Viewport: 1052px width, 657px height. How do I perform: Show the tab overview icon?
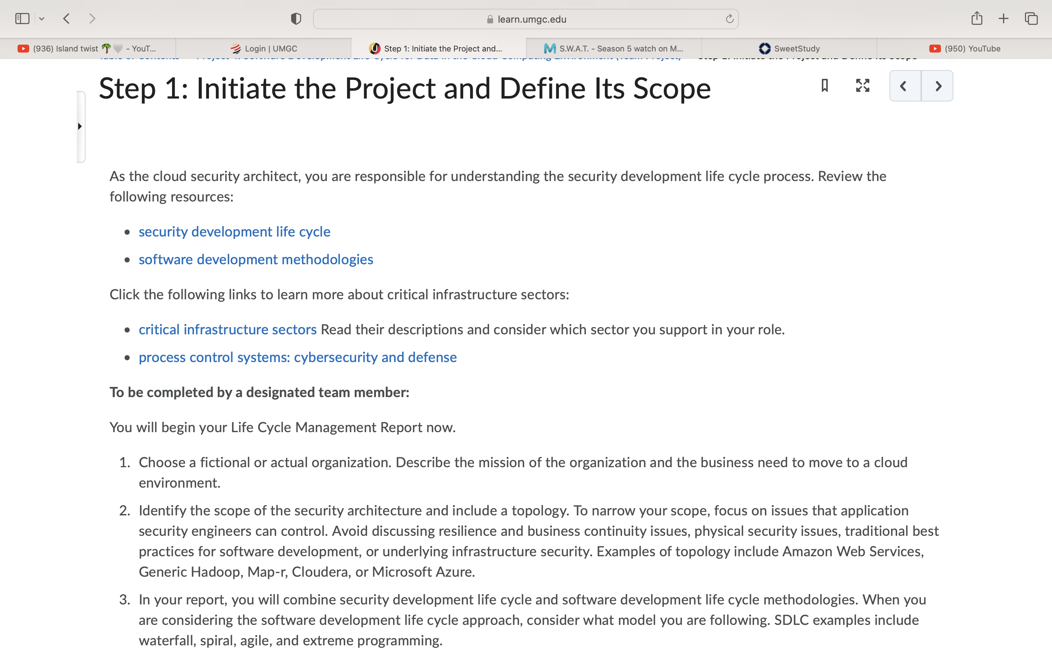pyautogui.click(x=1031, y=19)
